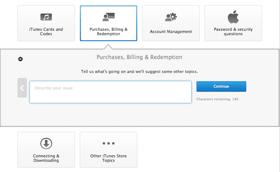Go back using the left chevron
The width and height of the screenshot is (280, 172).
click(22, 88)
